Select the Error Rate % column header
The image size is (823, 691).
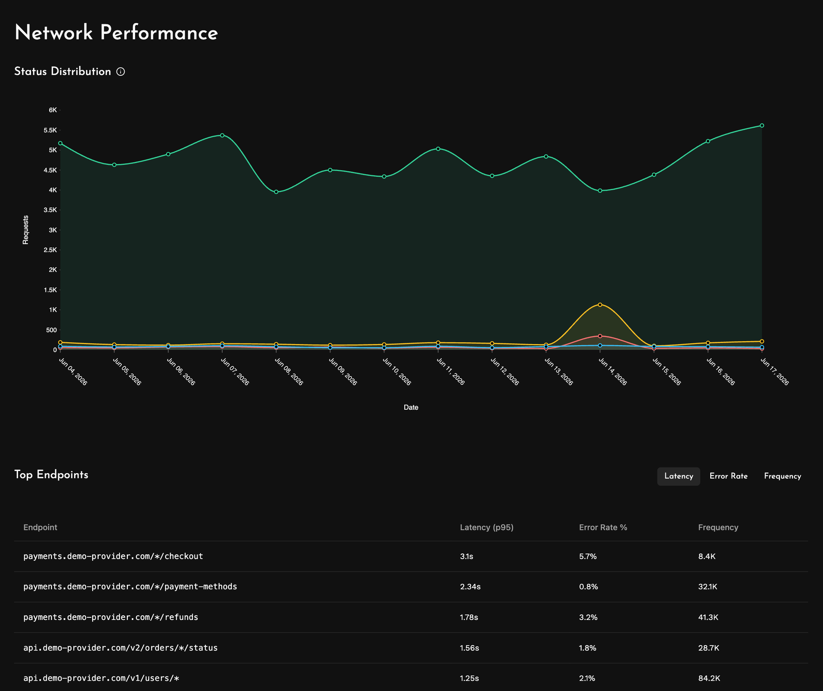tap(603, 527)
